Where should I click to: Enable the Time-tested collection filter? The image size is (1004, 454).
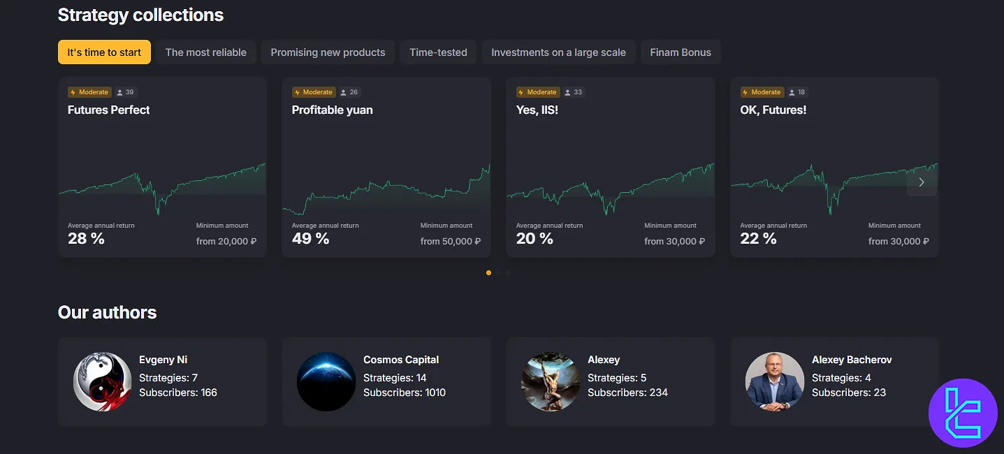click(x=438, y=52)
